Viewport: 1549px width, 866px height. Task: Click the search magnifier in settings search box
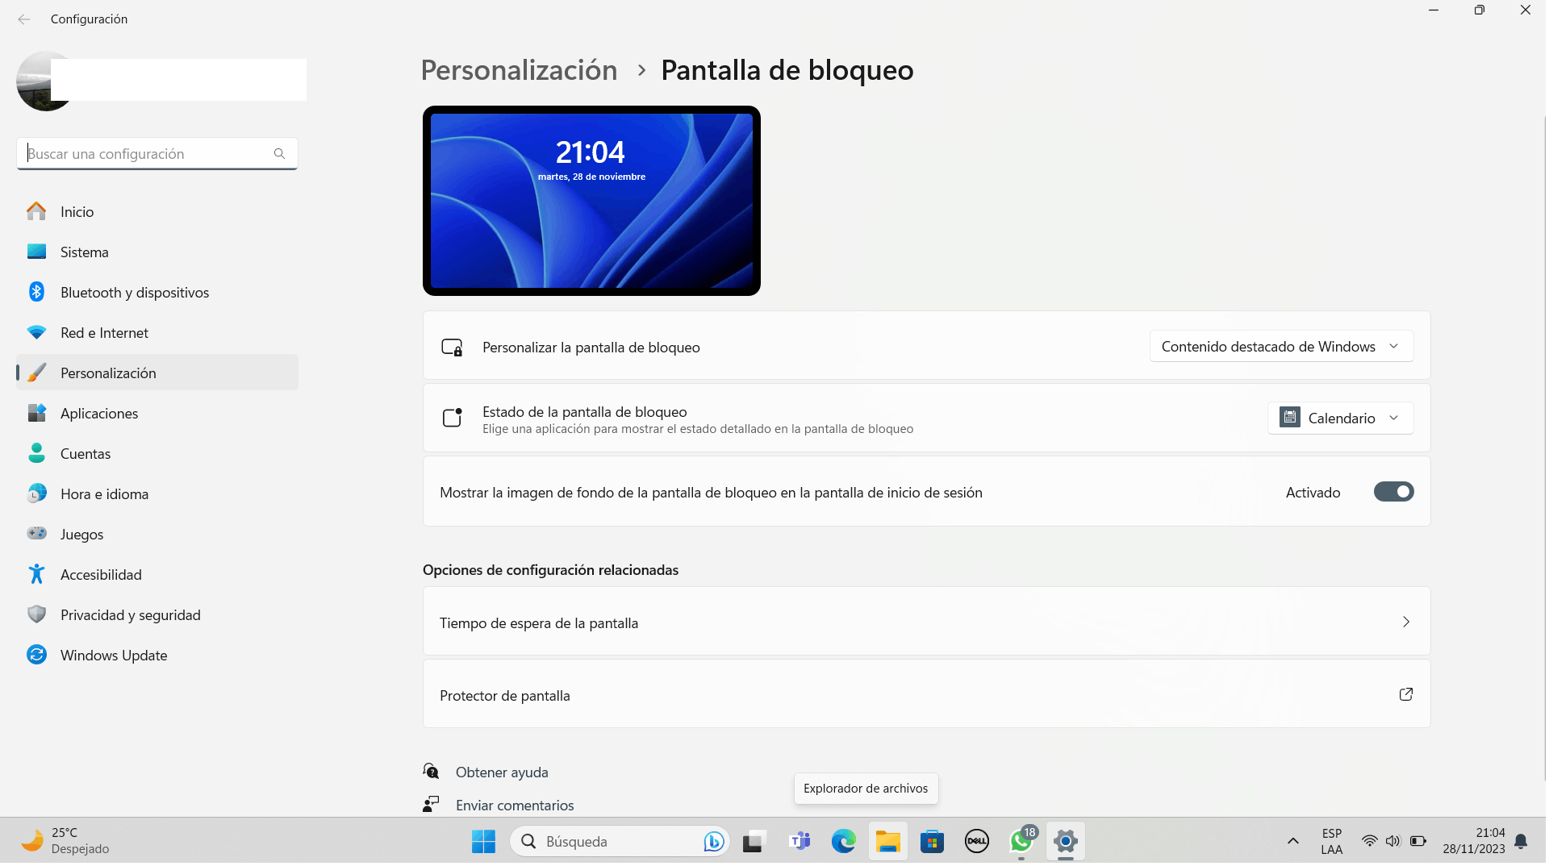[279, 154]
